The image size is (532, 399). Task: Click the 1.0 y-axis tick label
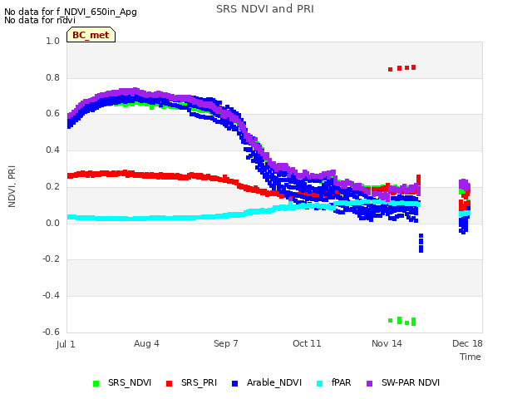coord(52,41)
